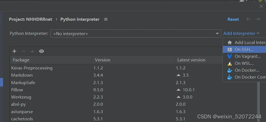Click Werkzeug version 2.2.3 cell
266x122 pixels.
[98, 97]
